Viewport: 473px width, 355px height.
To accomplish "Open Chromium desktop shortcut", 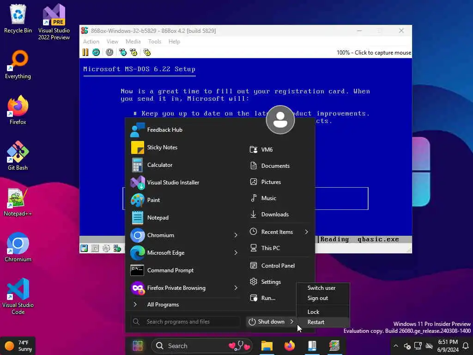I will click(18, 247).
